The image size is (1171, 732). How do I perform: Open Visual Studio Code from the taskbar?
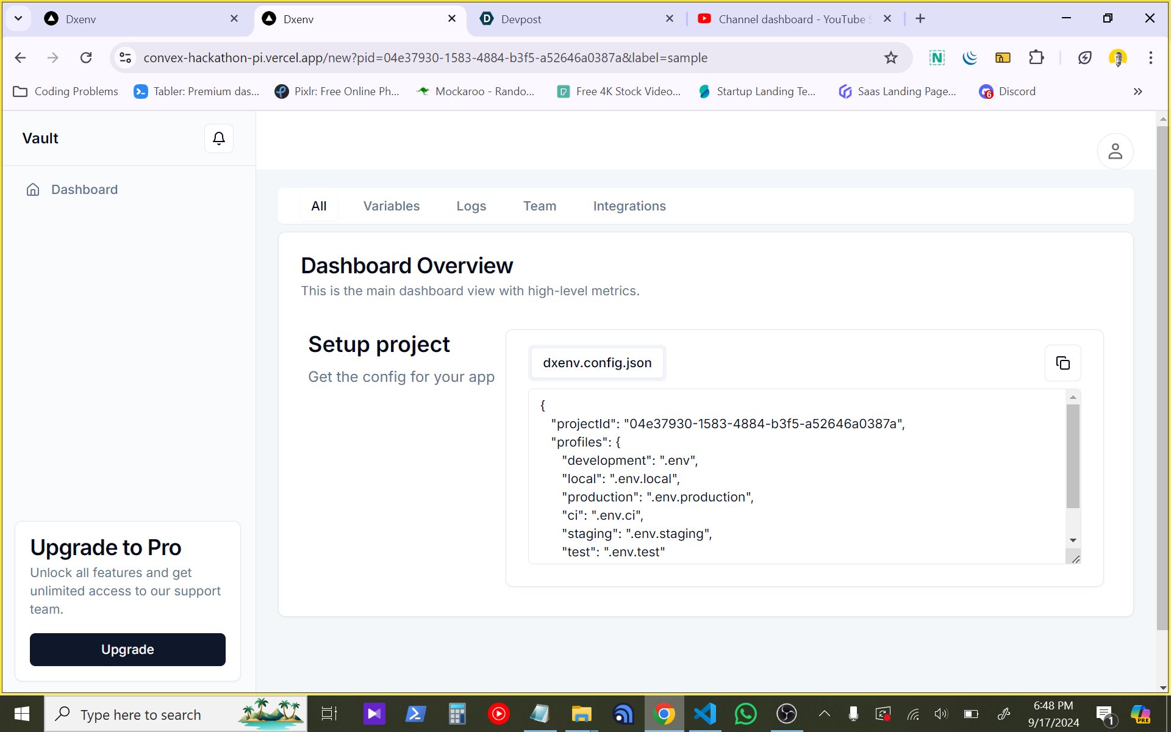pos(705,714)
